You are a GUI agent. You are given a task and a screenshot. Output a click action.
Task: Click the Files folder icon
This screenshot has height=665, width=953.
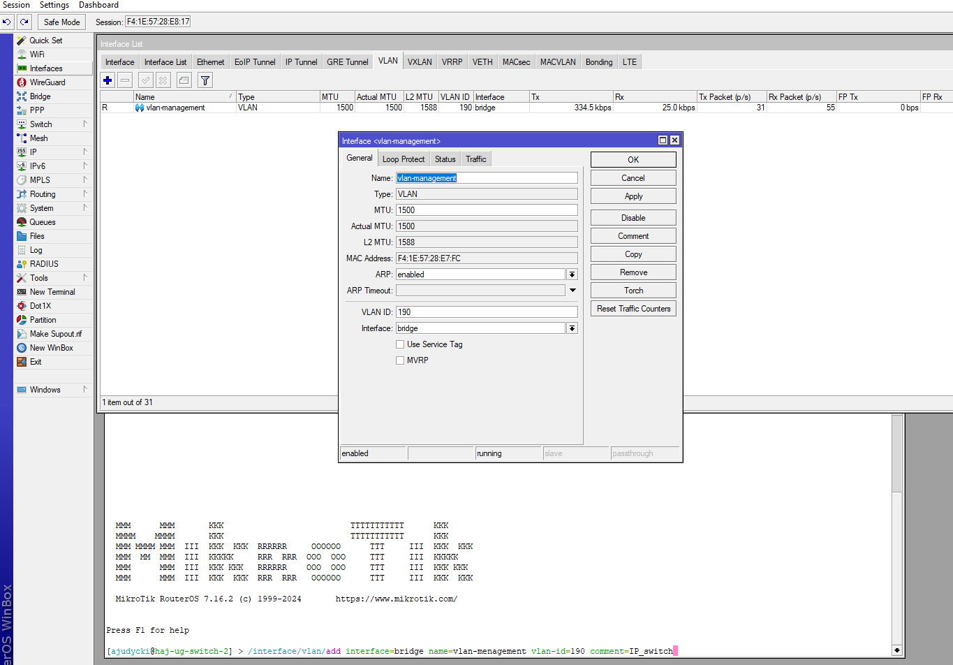coord(22,236)
